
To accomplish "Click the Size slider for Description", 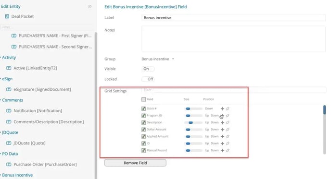I will click(193, 122).
